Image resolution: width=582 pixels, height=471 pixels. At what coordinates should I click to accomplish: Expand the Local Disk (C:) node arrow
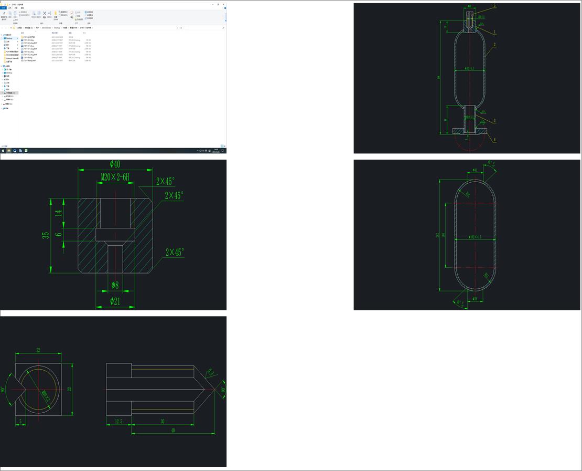(2, 93)
